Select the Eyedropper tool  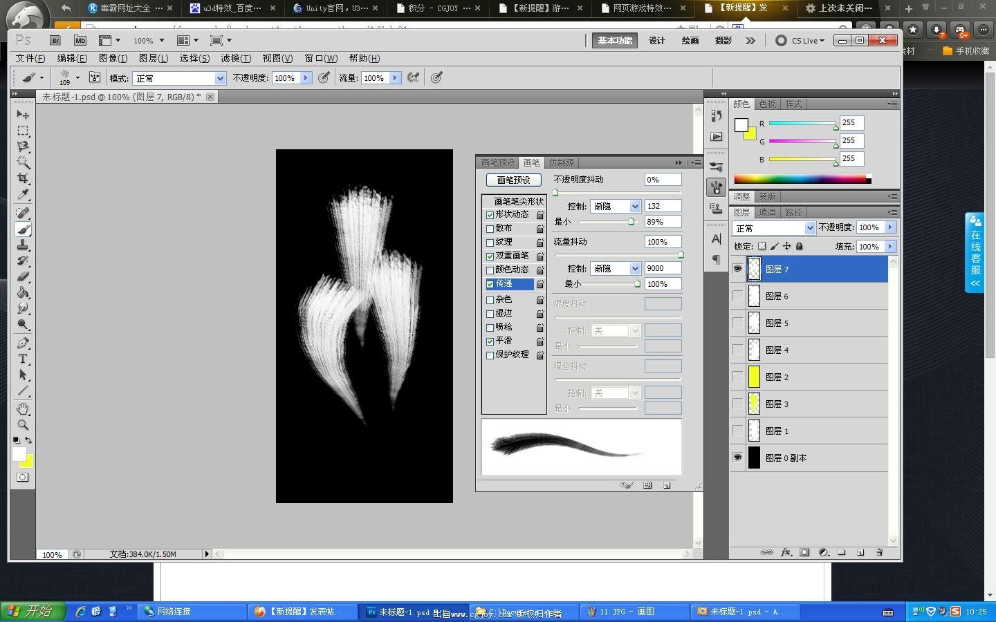pos(23,195)
